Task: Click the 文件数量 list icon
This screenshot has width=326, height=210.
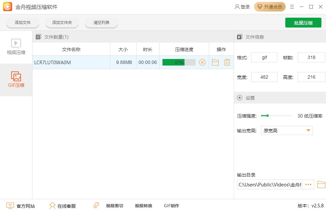Action: [x=38, y=37]
